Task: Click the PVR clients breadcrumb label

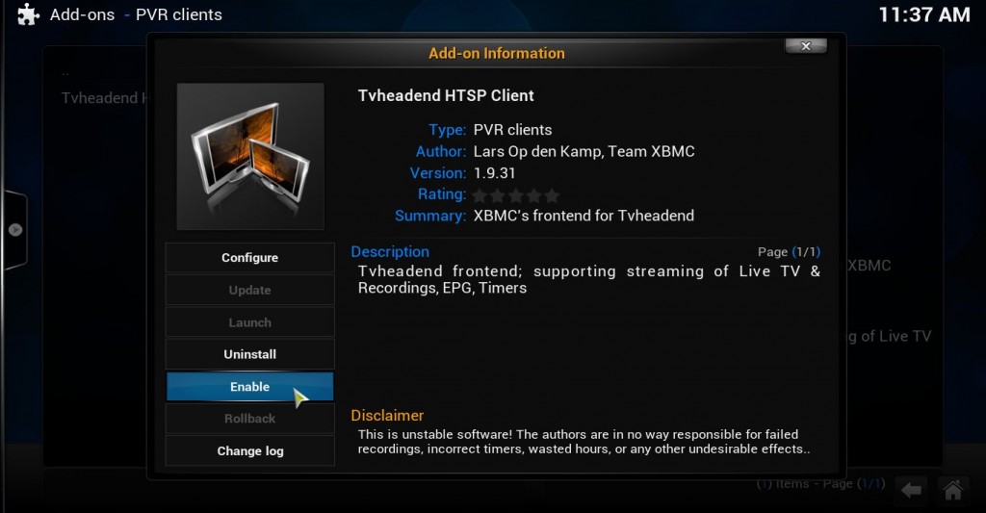Action: point(178,14)
